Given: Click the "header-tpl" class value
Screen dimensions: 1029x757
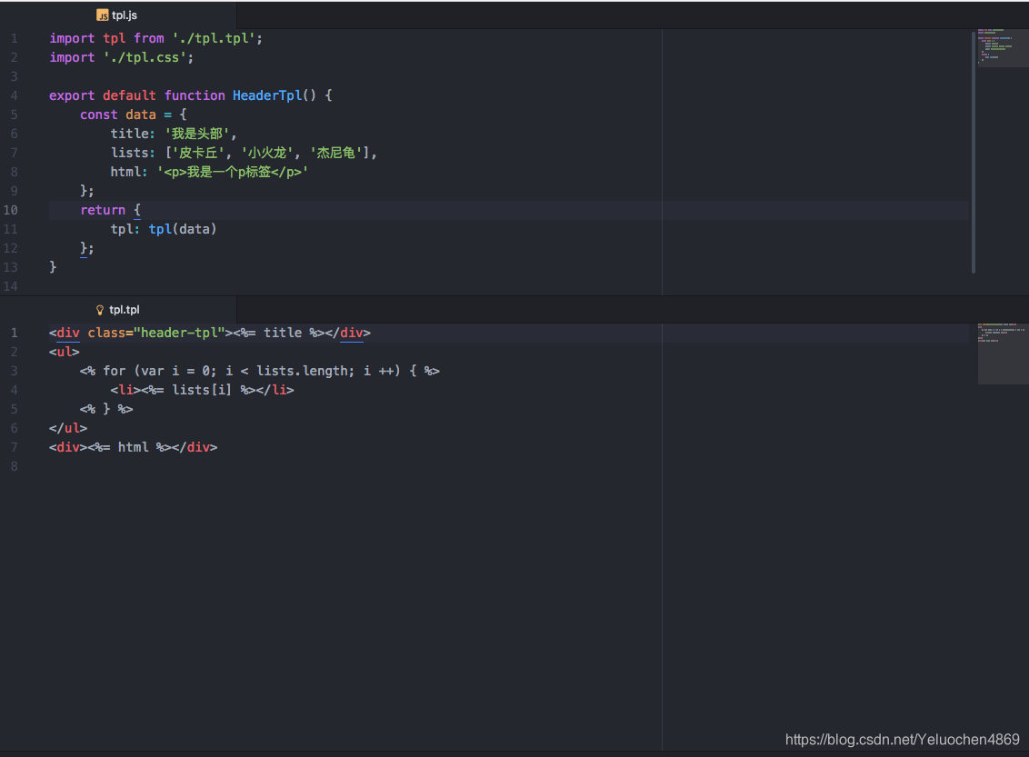Looking at the screenshot, I should pyautogui.click(x=179, y=333).
